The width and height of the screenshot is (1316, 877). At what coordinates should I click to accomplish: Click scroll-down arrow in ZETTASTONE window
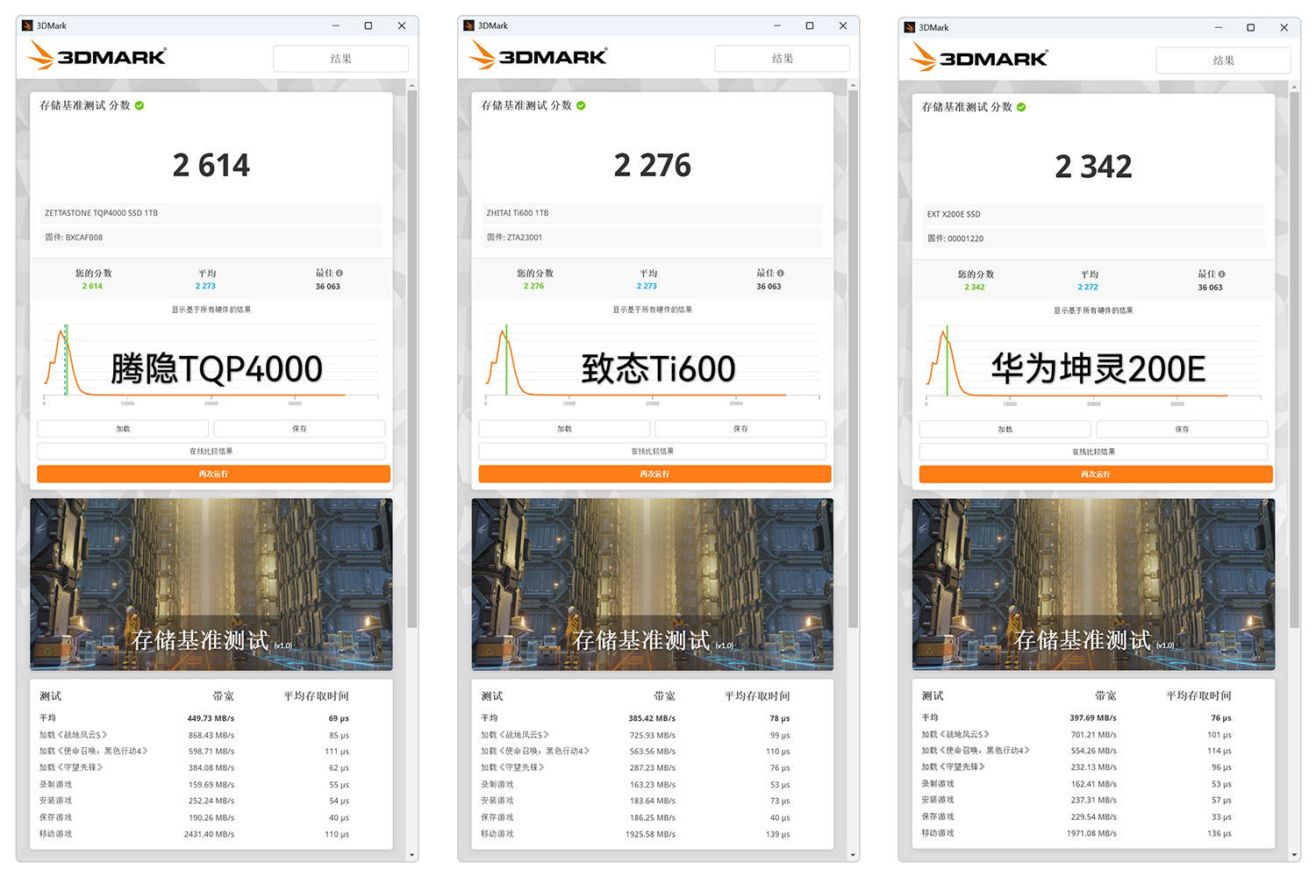click(412, 855)
